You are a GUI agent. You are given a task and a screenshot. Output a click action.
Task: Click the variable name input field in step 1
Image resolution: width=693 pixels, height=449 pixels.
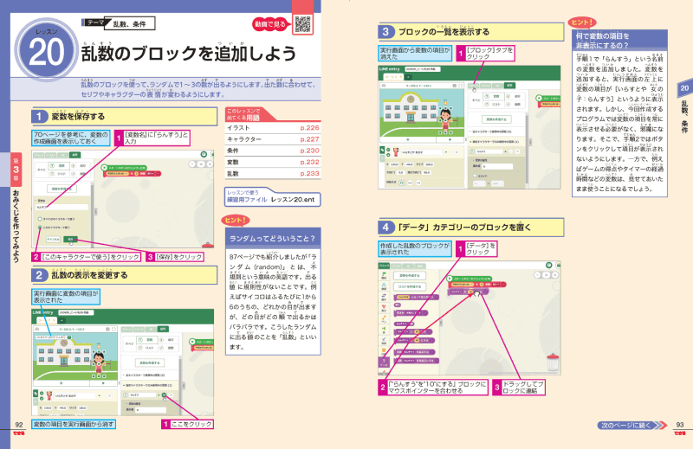(x=62, y=207)
